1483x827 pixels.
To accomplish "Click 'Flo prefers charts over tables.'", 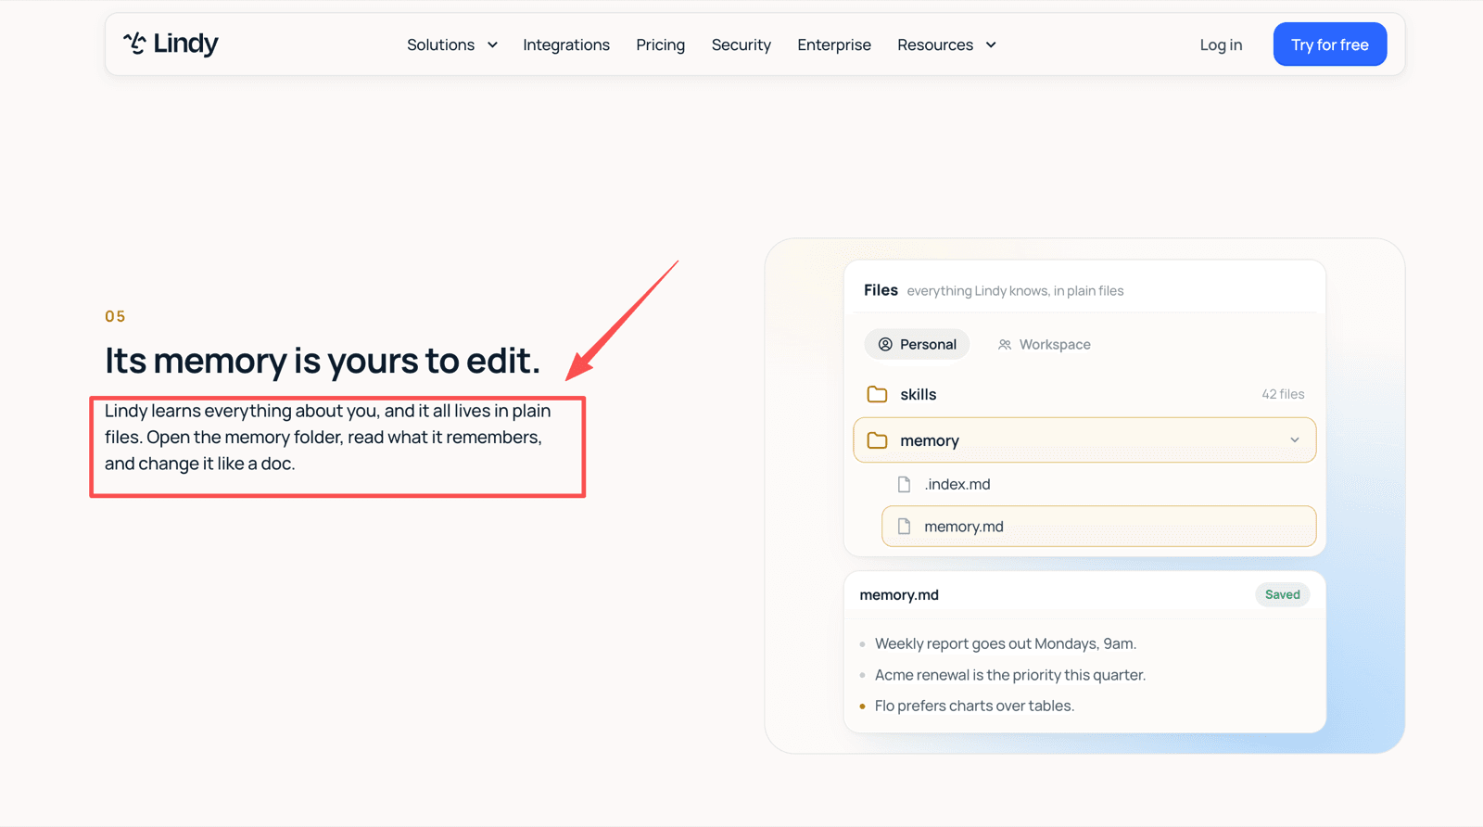I will [974, 706].
